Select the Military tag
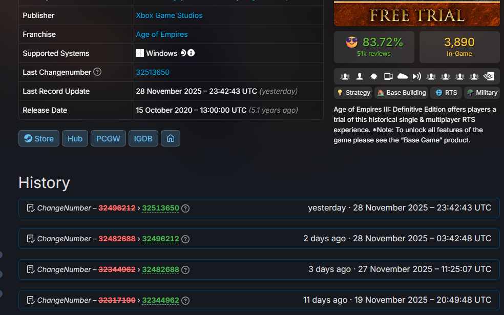 point(481,93)
